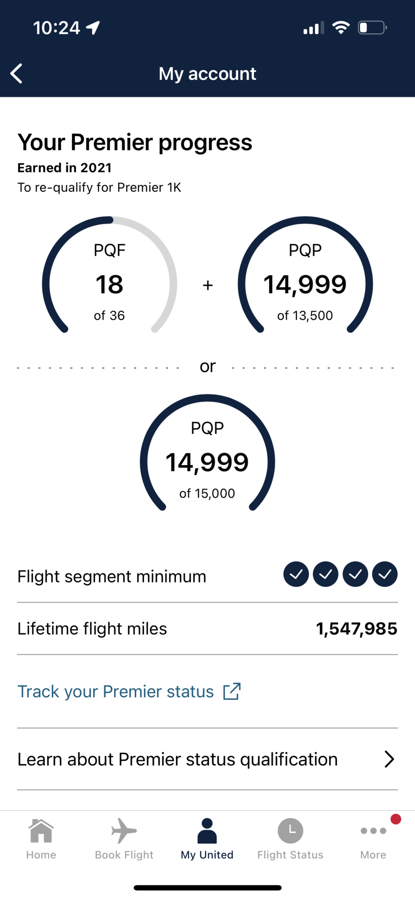Viewport: 415px width, 899px height.
Task: Tap the Book Flight airplane icon
Action: (124, 831)
